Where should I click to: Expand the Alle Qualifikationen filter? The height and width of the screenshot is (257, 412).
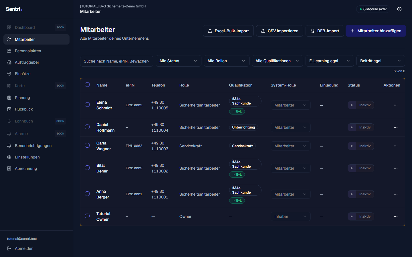pos(278,61)
